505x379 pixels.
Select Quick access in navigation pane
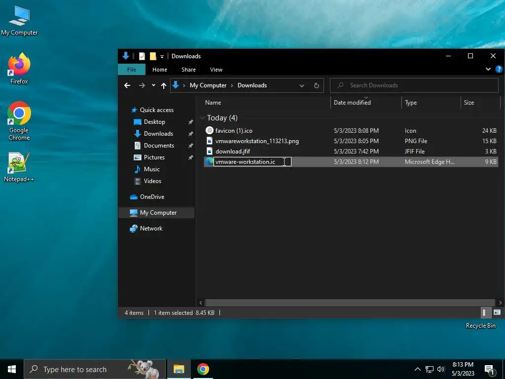[156, 110]
